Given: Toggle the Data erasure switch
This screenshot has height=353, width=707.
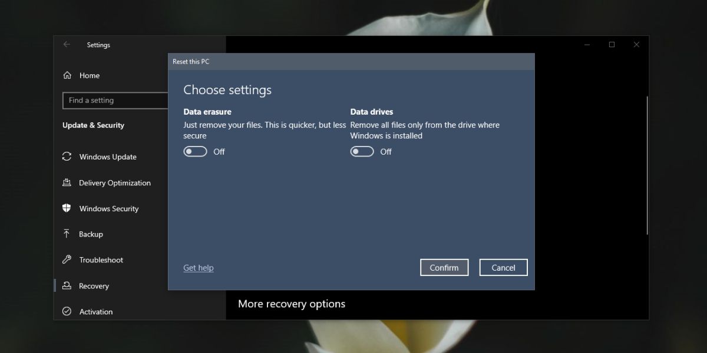Looking at the screenshot, I should tap(195, 152).
